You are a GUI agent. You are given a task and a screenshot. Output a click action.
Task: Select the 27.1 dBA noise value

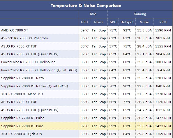[x=144, y=54]
